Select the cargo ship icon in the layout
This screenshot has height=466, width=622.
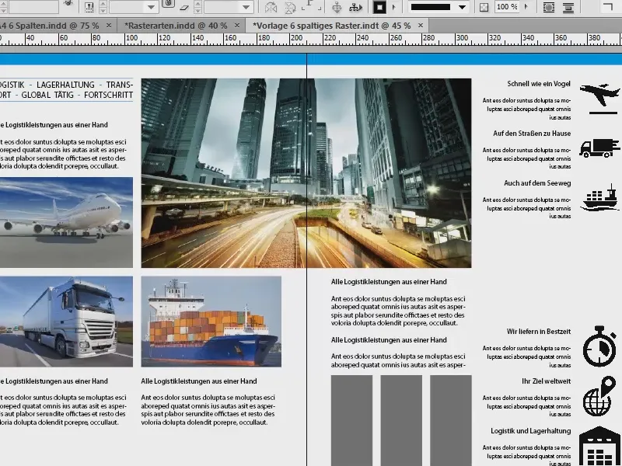(x=599, y=199)
